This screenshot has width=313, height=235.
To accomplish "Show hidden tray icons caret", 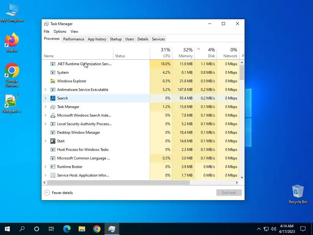I will 259,229.
